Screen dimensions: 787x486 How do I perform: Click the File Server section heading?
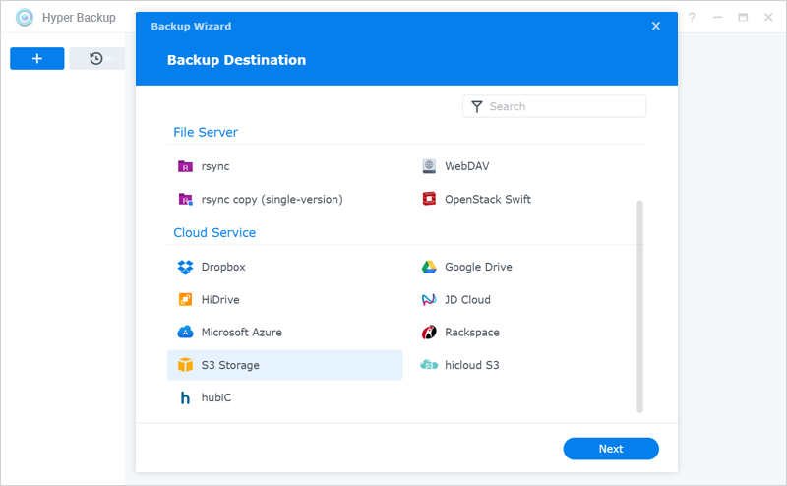pos(206,132)
